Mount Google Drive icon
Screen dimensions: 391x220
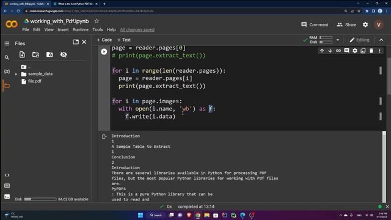pyautogui.click(x=49, y=54)
